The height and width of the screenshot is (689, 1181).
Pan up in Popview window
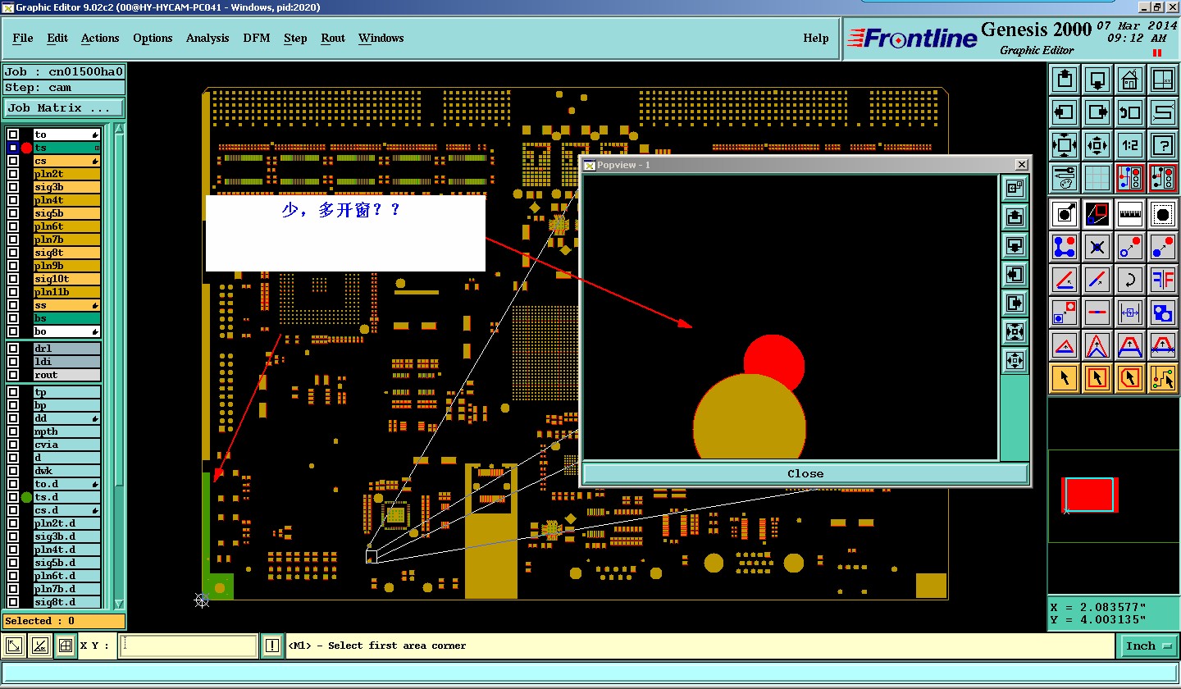pos(1015,217)
